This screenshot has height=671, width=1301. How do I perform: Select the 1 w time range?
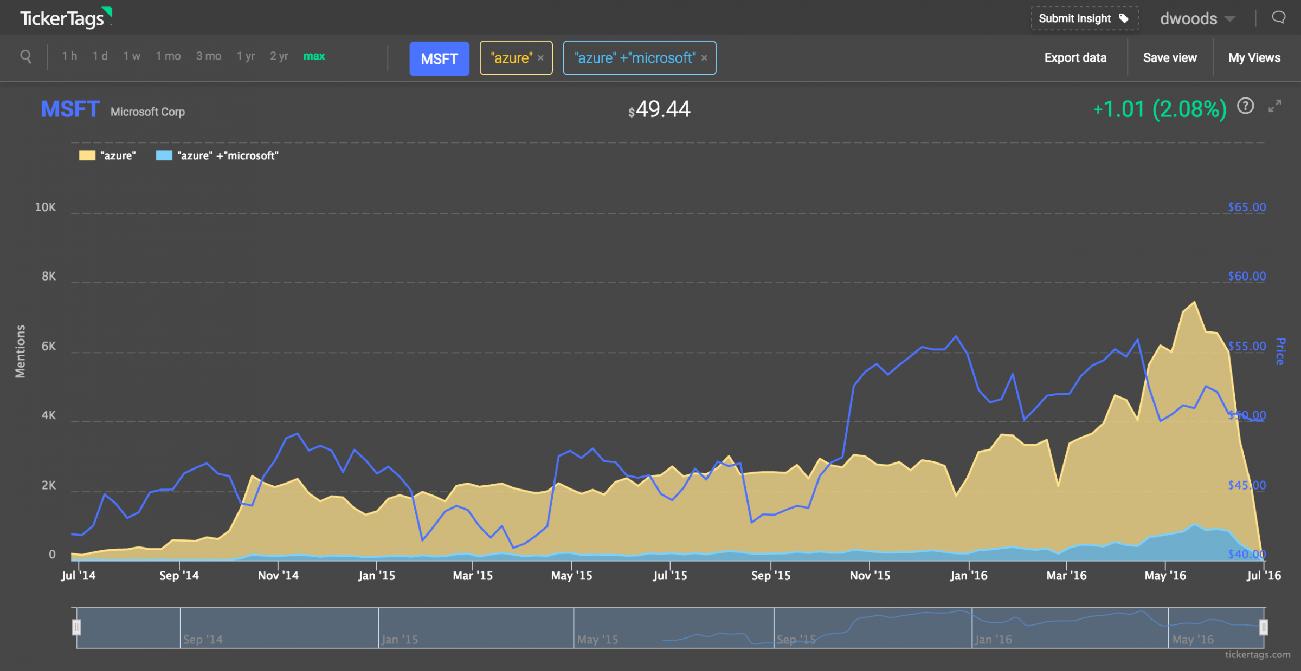[132, 56]
